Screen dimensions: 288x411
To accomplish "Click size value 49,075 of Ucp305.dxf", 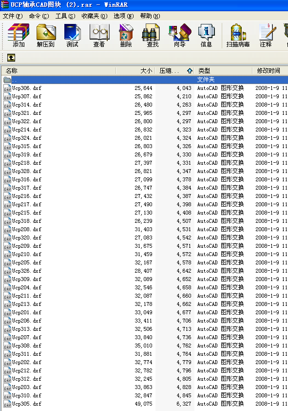I will pos(143,404).
